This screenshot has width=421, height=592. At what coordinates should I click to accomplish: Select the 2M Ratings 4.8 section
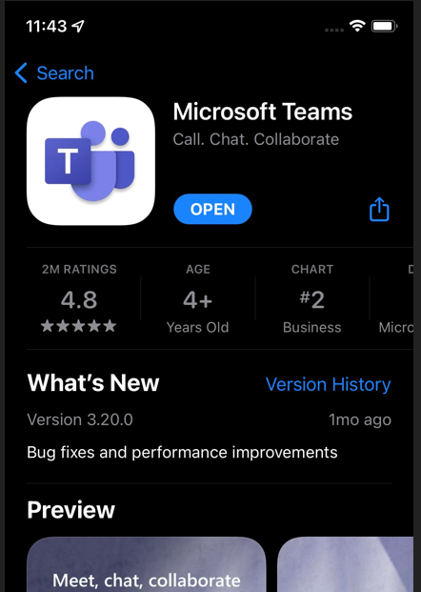[x=79, y=298]
